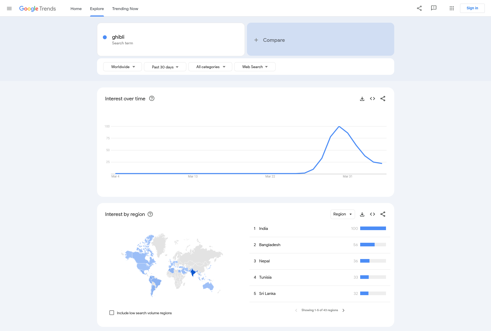This screenshot has width=491, height=331.
Task: Open the Trending Now tab
Action: [125, 9]
